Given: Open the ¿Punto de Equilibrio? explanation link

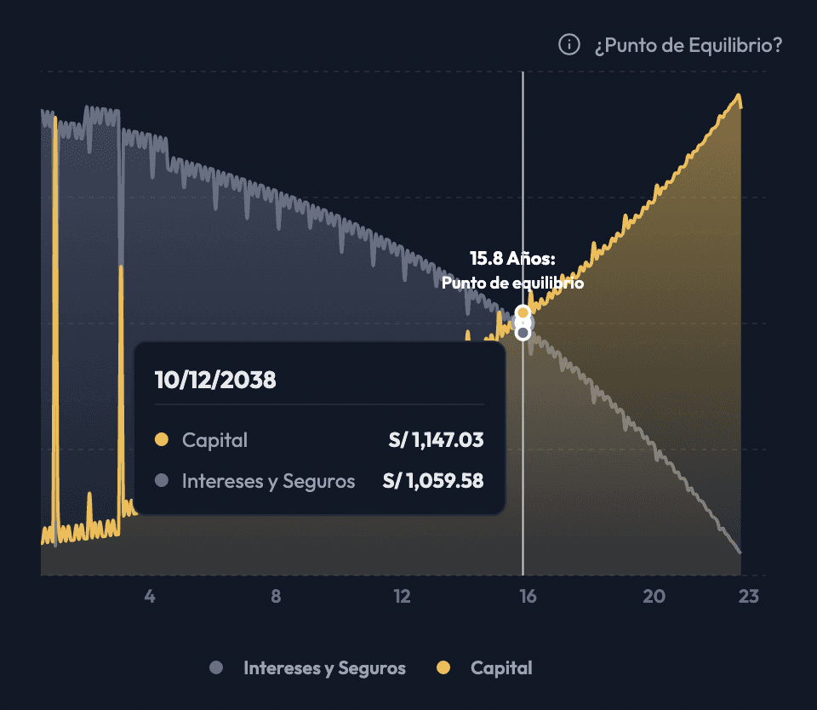Looking at the screenshot, I should tap(688, 45).
